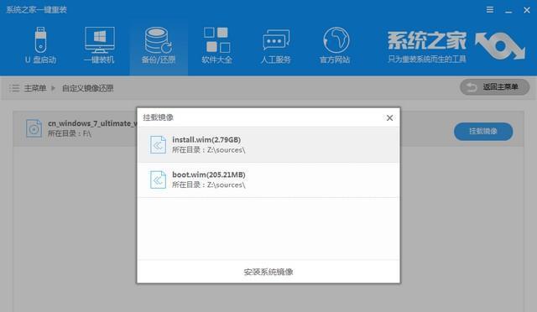Close the 挂载镜像 dialog

click(x=389, y=117)
